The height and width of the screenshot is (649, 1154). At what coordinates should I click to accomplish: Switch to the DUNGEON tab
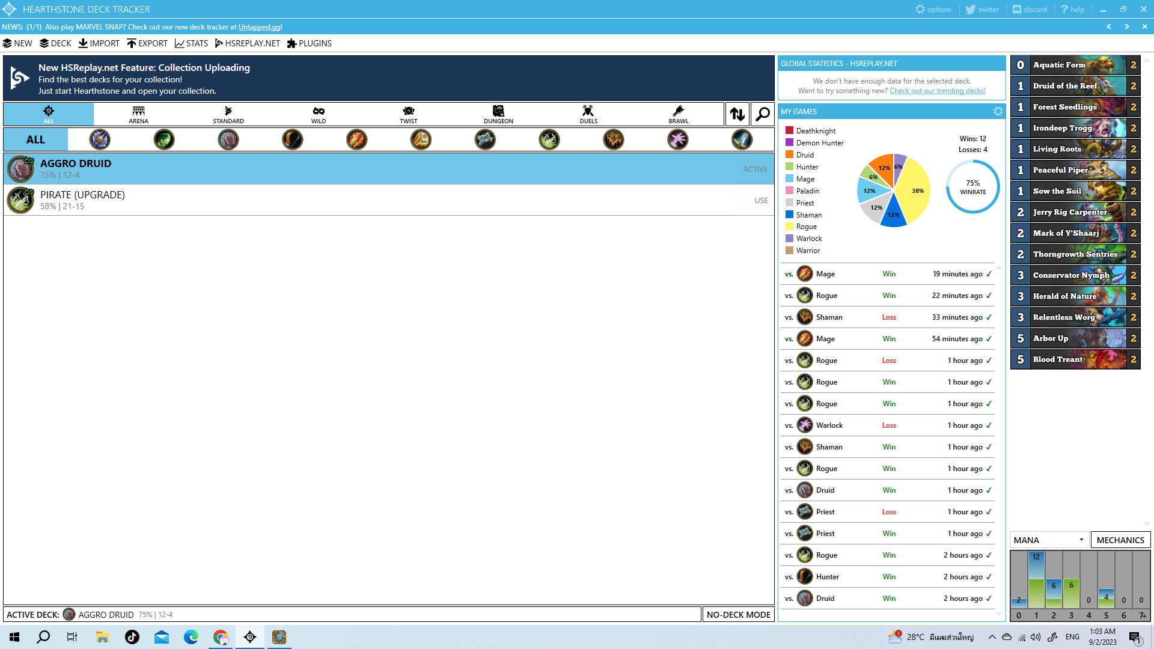click(x=498, y=114)
